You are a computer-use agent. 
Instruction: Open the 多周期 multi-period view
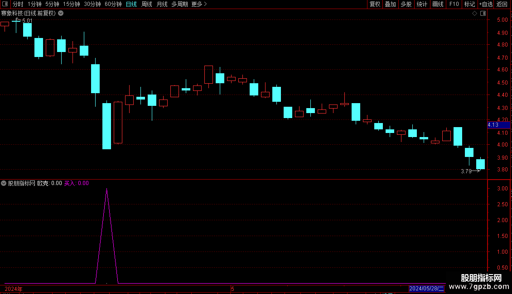(179, 4)
